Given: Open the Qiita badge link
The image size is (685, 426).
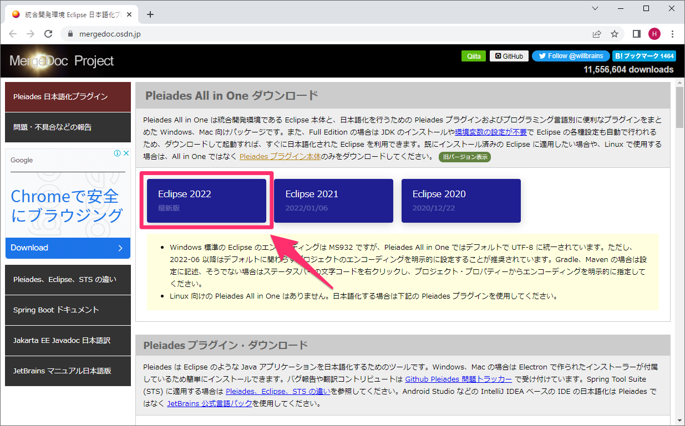Looking at the screenshot, I should coord(474,56).
